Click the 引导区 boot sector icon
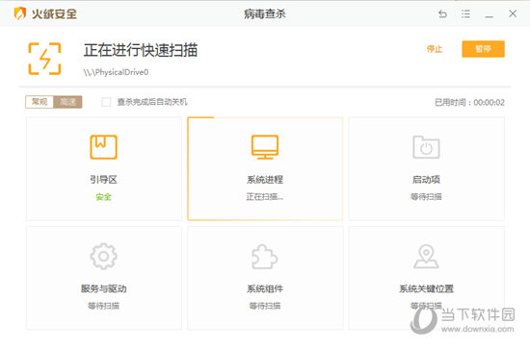 [x=103, y=147]
